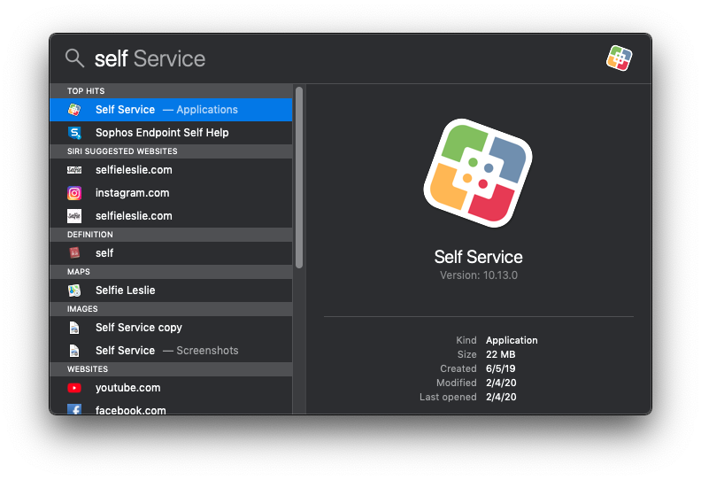Open Selfie Leslie maps result
The width and height of the screenshot is (701, 480).
pyautogui.click(x=125, y=290)
